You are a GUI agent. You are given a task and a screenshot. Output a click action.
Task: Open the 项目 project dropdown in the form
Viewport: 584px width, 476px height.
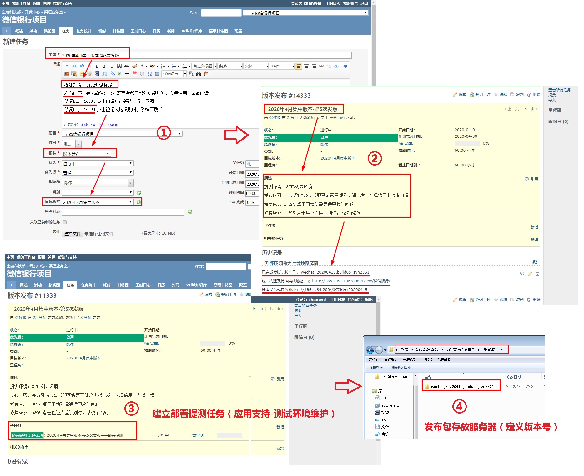pyautogui.click(x=122, y=134)
